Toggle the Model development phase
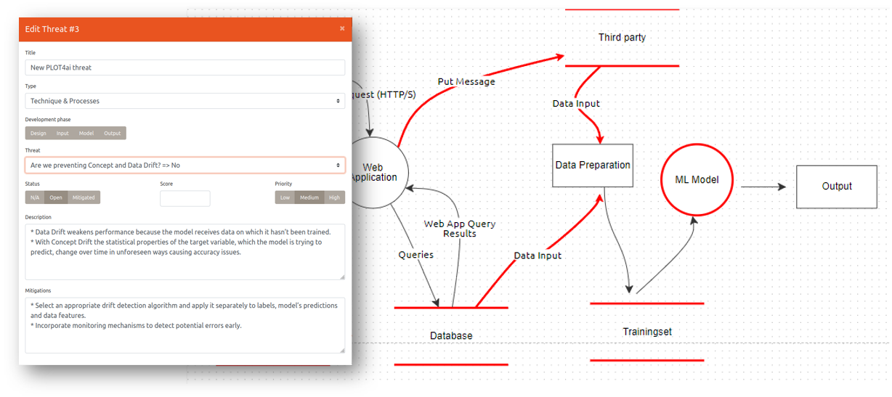This screenshot has height=397, width=892. [86, 134]
